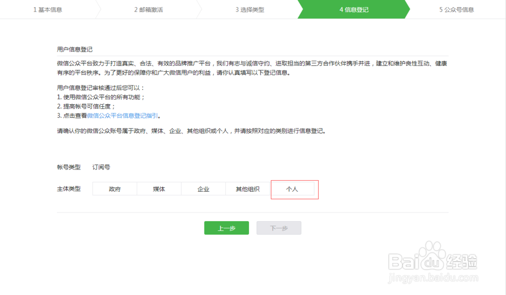The height and width of the screenshot is (295, 506).
Task: Go to step 3 选择类型
Action: (x=250, y=10)
